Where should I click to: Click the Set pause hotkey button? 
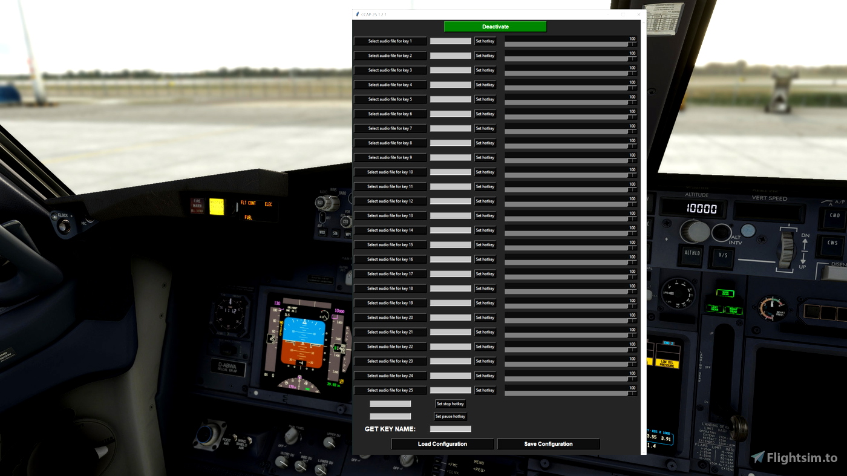(450, 417)
